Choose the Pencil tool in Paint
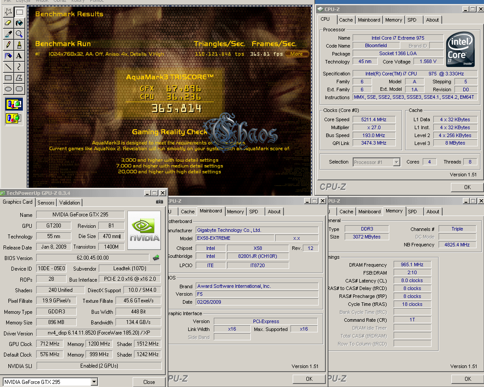The image size is (484, 387). pos(8,45)
